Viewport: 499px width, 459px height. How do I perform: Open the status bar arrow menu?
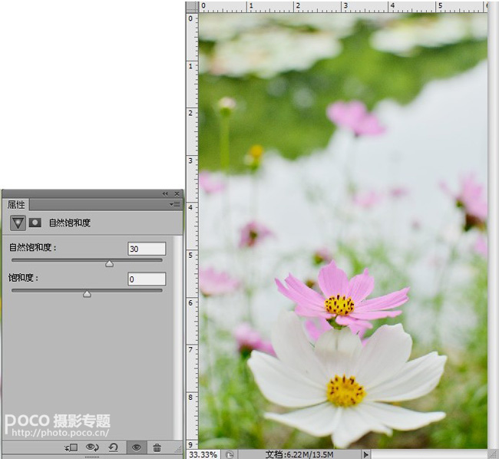365,454
